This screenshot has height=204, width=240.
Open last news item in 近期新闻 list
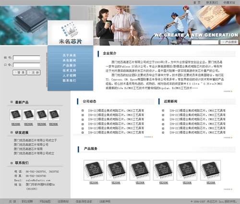(198, 132)
